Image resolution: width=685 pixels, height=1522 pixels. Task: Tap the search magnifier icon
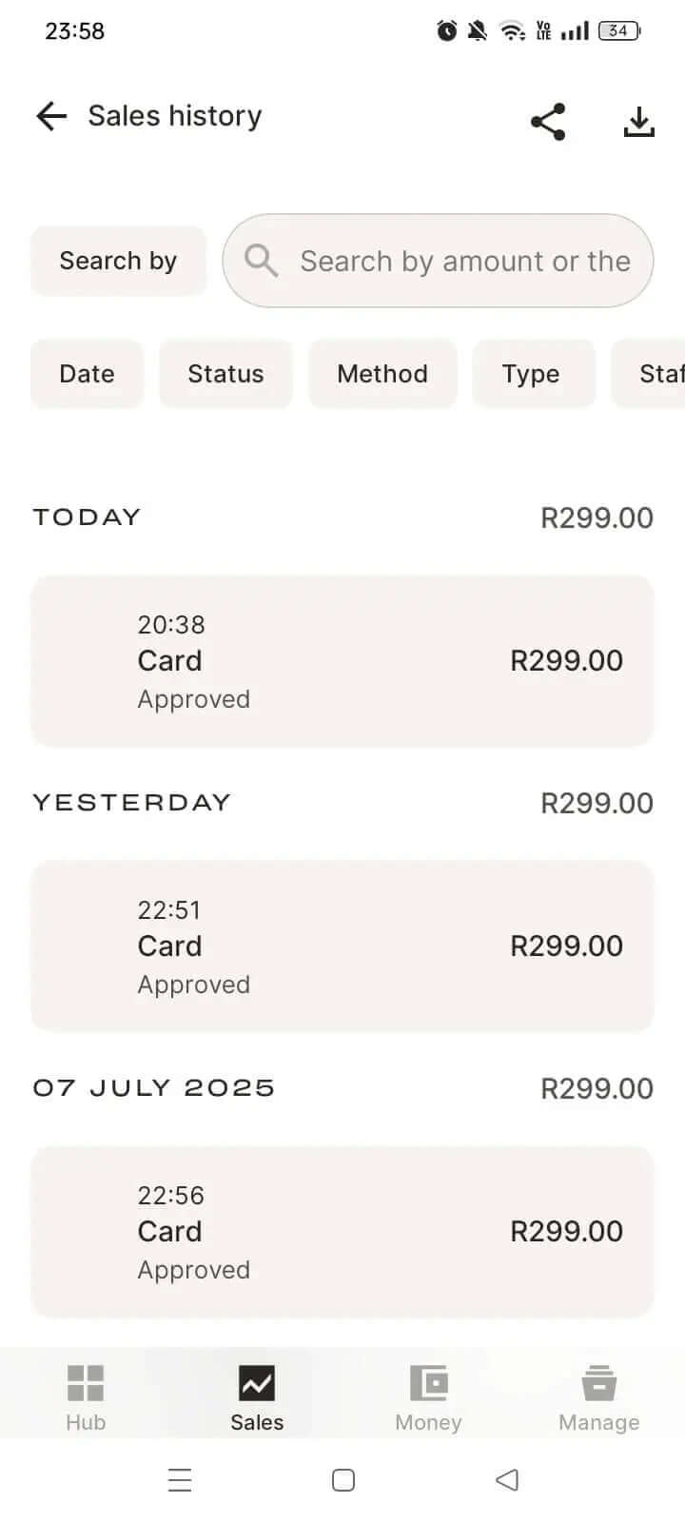click(261, 261)
